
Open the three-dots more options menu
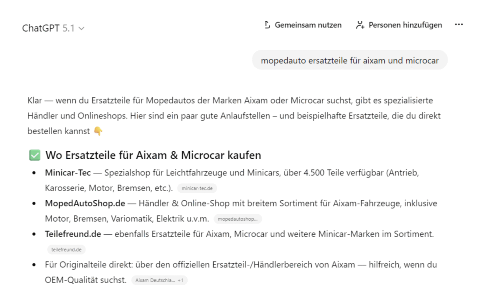point(459,25)
